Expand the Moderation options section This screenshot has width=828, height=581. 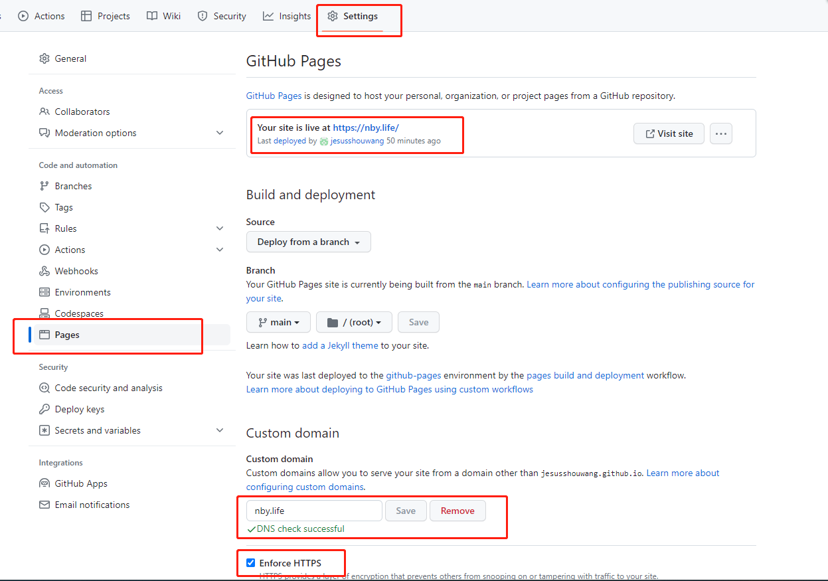click(x=220, y=133)
